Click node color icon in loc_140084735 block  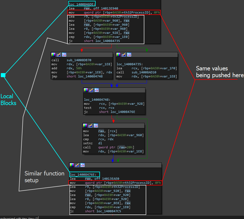(x=118, y=55)
